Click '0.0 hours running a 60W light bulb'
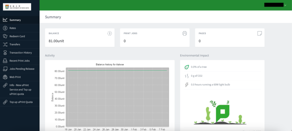292x131 pixels. click(x=211, y=85)
